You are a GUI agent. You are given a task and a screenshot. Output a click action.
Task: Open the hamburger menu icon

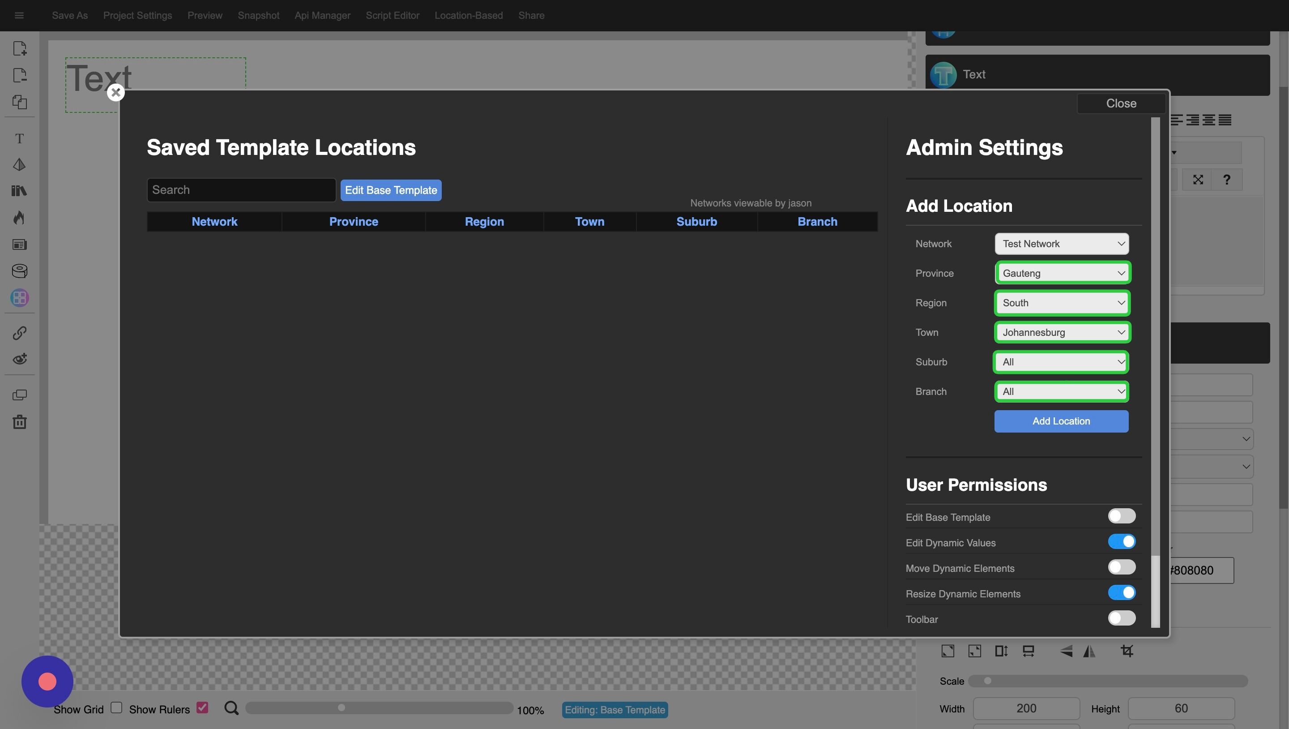pyautogui.click(x=19, y=16)
